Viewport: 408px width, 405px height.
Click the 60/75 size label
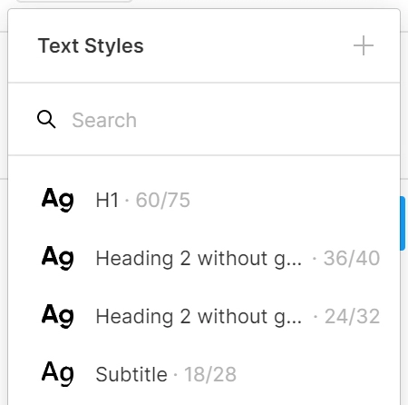(x=163, y=200)
